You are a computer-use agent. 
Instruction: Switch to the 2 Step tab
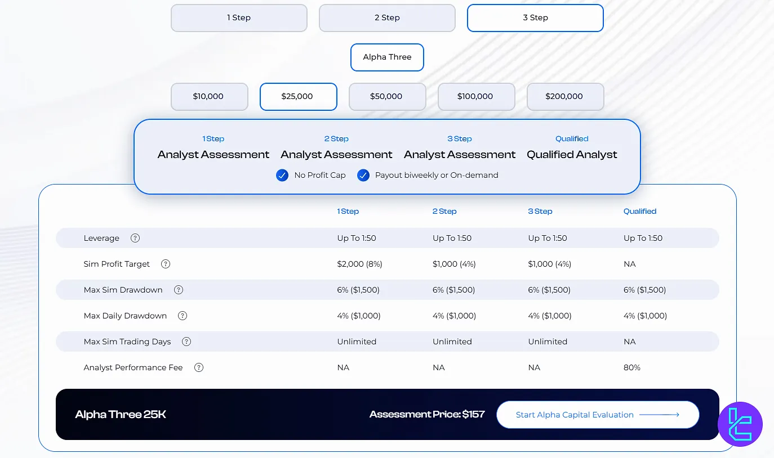[387, 18]
